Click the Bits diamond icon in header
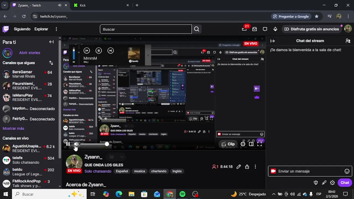Screen dimensions: 354x199 275,29
